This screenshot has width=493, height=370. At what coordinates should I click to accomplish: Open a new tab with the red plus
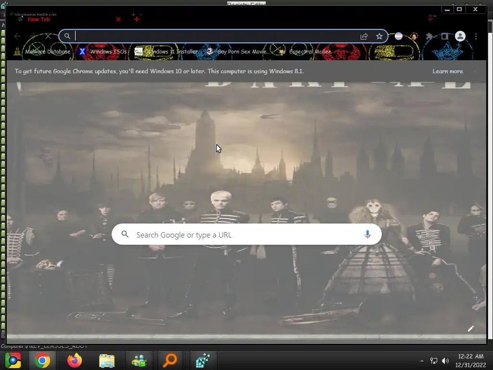click(x=136, y=19)
